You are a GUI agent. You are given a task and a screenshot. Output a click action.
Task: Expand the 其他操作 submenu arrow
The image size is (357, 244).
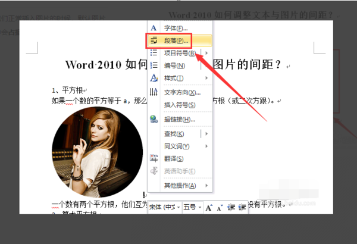click(x=206, y=186)
